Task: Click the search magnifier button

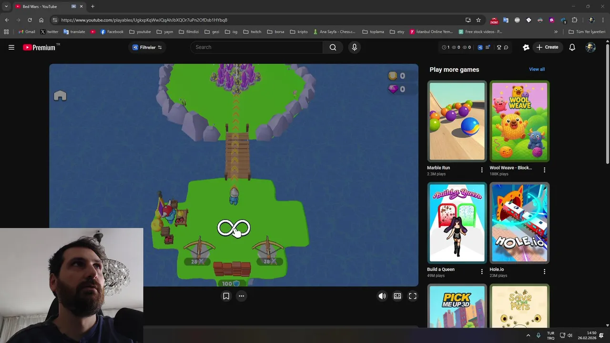Action: coord(333,47)
